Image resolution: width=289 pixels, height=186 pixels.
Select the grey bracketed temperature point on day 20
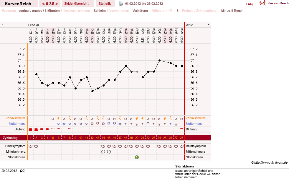(x=137, y=72)
